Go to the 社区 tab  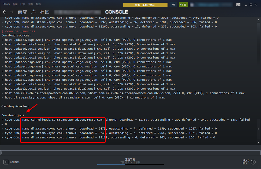pos(45,12)
